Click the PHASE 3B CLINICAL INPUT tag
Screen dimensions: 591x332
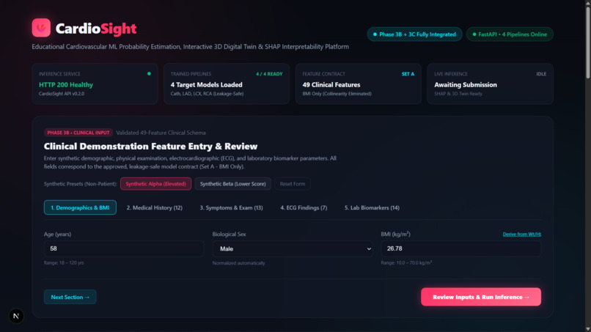coord(78,133)
